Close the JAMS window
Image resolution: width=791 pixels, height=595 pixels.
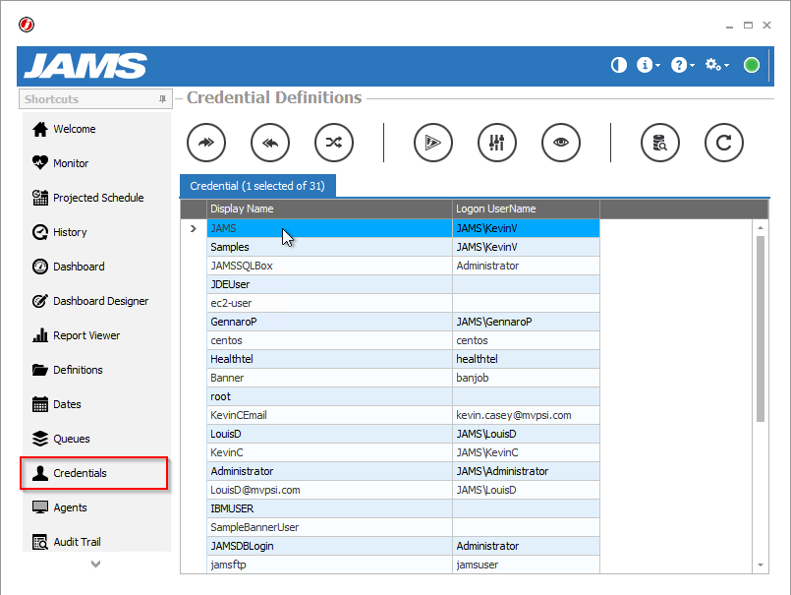click(766, 25)
